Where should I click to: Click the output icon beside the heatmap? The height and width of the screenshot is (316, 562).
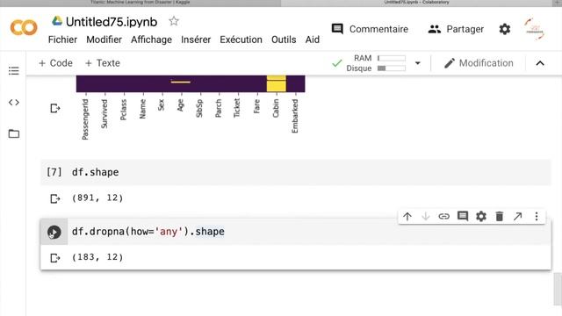tap(54, 108)
